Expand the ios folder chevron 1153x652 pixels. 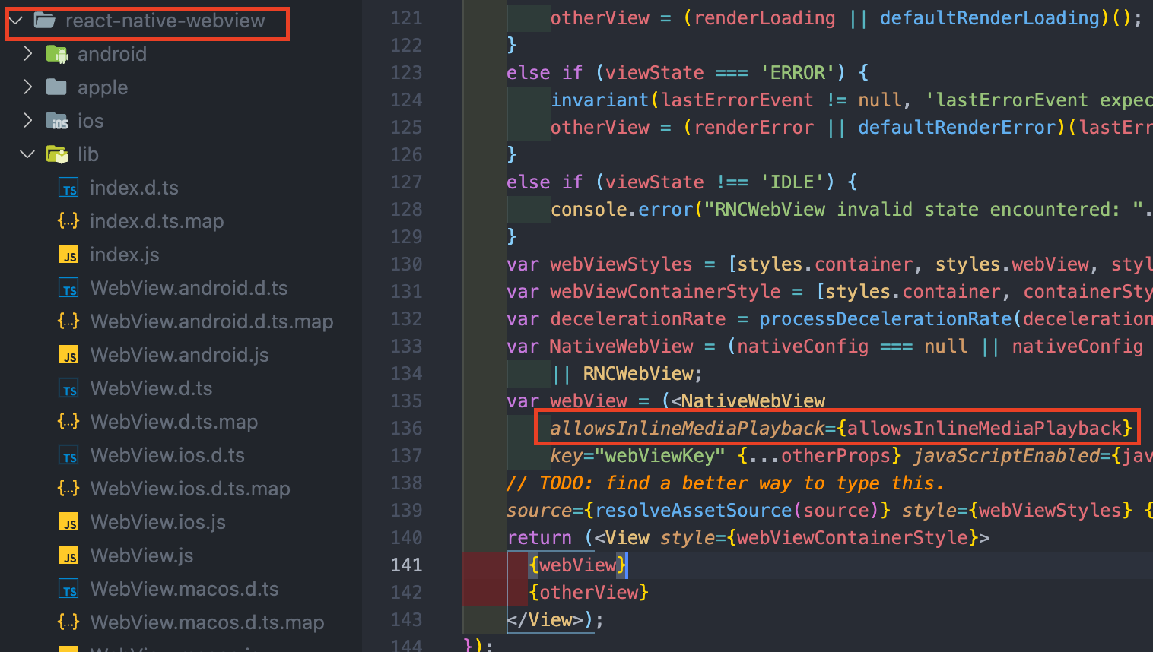click(28, 121)
